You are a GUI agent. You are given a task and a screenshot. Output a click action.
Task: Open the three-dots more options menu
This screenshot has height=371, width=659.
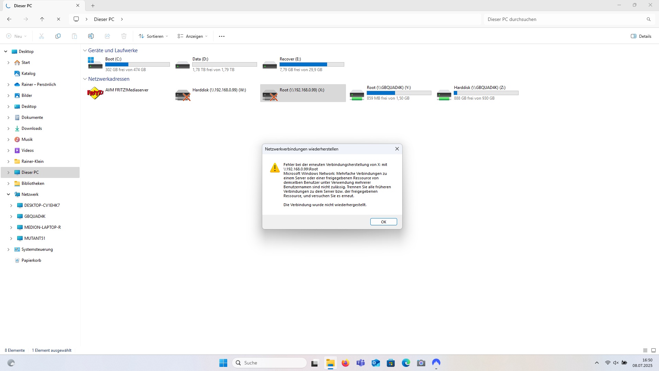(222, 36)
